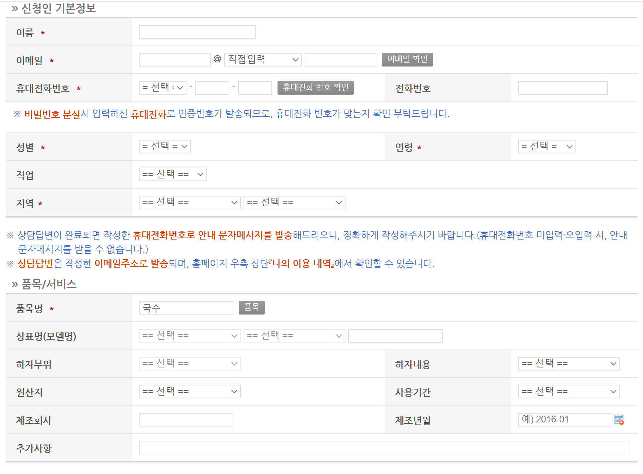
Task: Click the 이름 input field
Action: [x=197, y=32]
